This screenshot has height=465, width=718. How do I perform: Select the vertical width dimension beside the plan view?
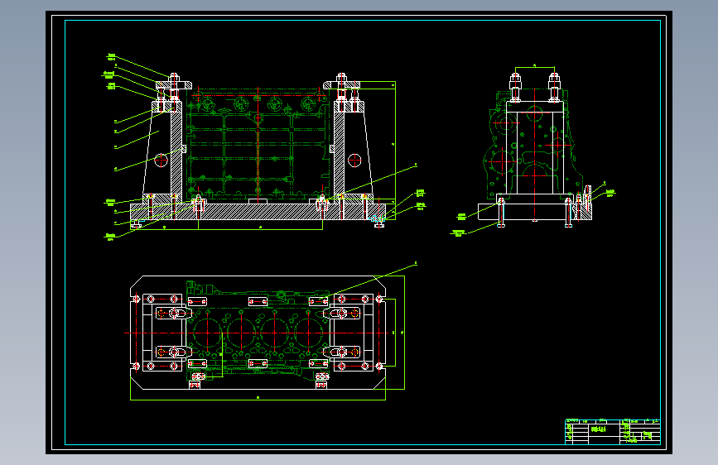(403, 333)
